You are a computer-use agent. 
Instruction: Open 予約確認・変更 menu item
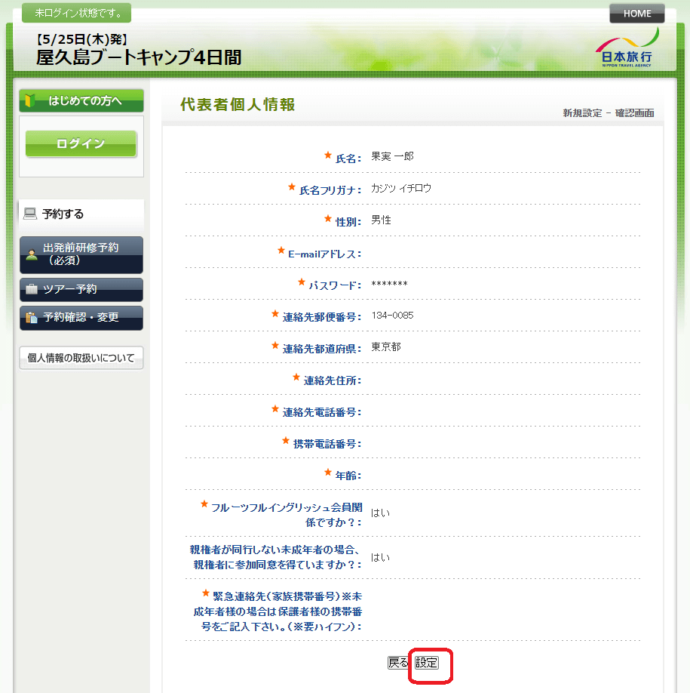click(x=81, y=317)
